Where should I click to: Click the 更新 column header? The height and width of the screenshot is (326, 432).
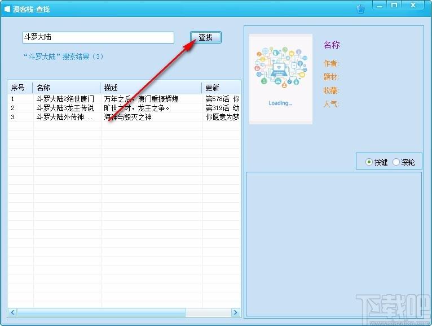pos(221,88)
